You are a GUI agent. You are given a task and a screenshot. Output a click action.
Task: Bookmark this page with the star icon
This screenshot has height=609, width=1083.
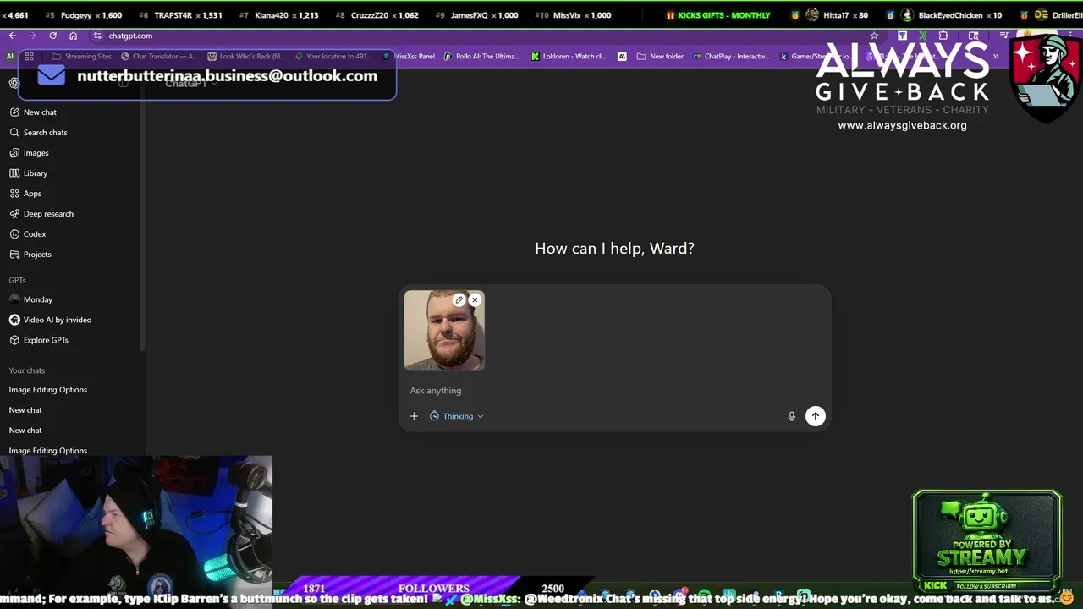(874, 36)
